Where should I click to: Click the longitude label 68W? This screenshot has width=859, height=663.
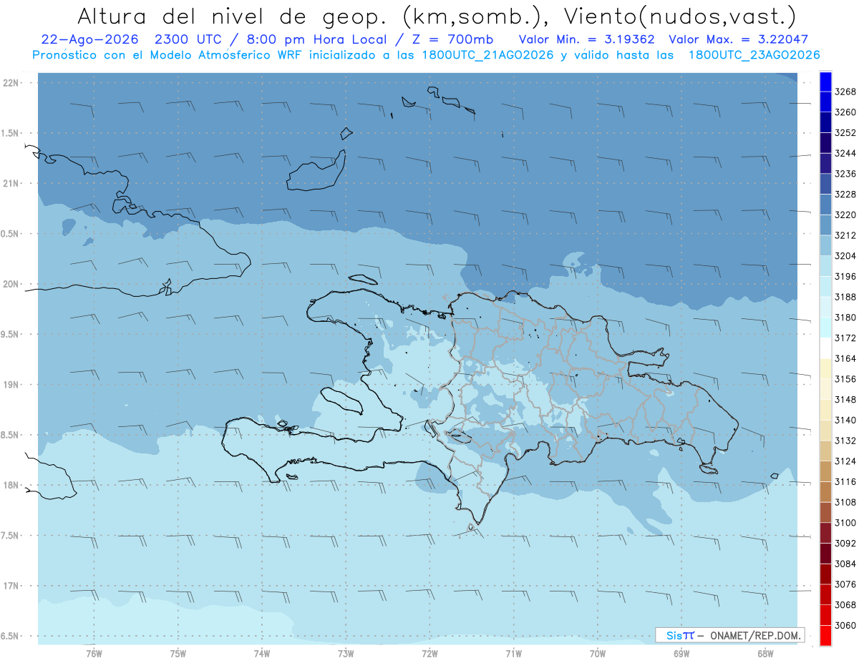click(765, 653)
